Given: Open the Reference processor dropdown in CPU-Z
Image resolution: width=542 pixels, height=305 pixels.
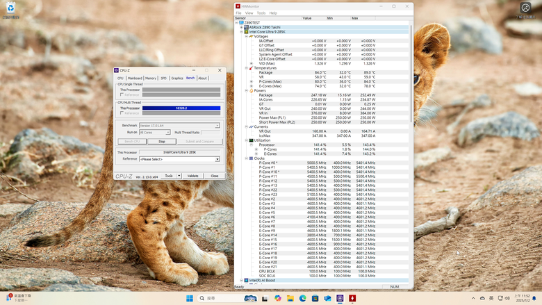Looking at the screenshot, I should pyautogui.click(x=217, y=159).
